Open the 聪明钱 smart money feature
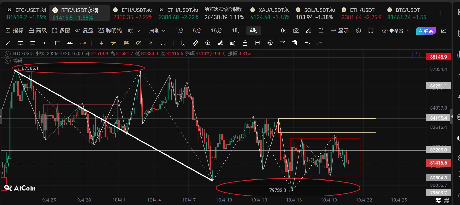Image resolution: width=460 pixels, height=205 pixels. coord(110,31)
